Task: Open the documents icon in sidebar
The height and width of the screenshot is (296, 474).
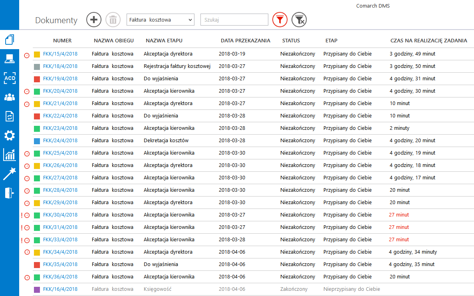Action: (x=9, y=40)
